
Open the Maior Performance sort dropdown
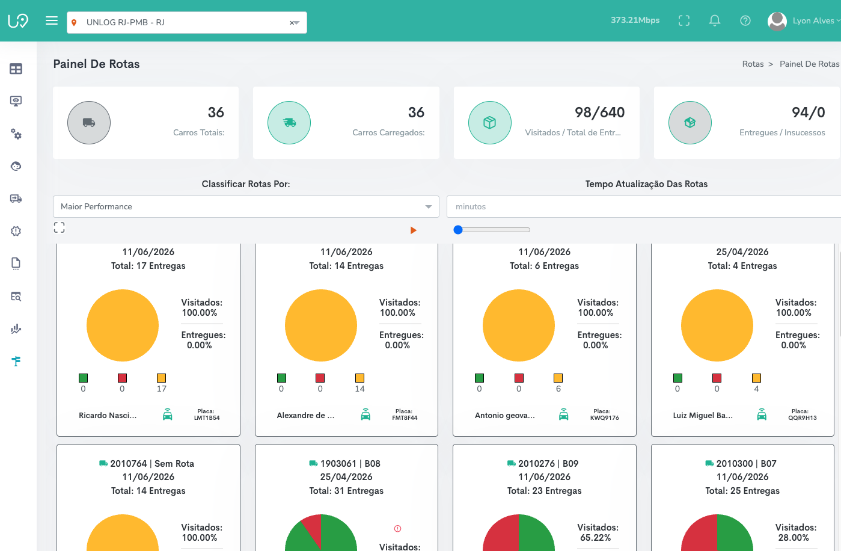pos(246,206)
